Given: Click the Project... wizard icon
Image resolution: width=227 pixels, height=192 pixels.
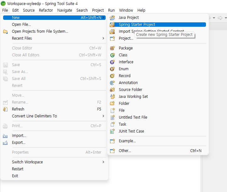Looking at the screenshot, I should click(x=112, y=38).
